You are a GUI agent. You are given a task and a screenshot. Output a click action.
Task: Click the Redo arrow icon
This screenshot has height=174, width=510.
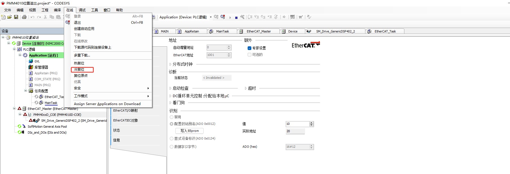coord(39,17)
